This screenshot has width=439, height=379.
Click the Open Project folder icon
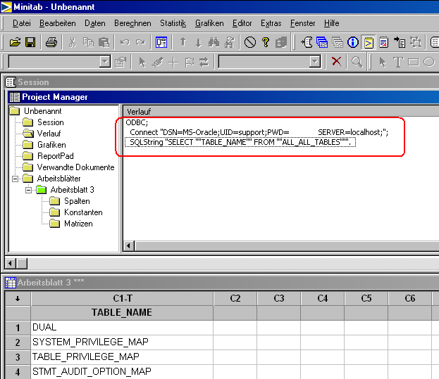click(15, 42)
